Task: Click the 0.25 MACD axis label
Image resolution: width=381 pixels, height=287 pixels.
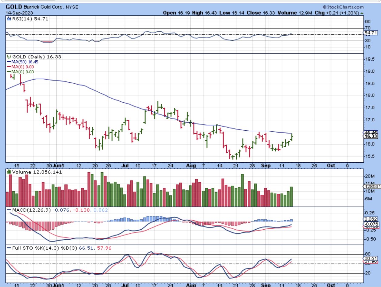Action: point(370,213)
